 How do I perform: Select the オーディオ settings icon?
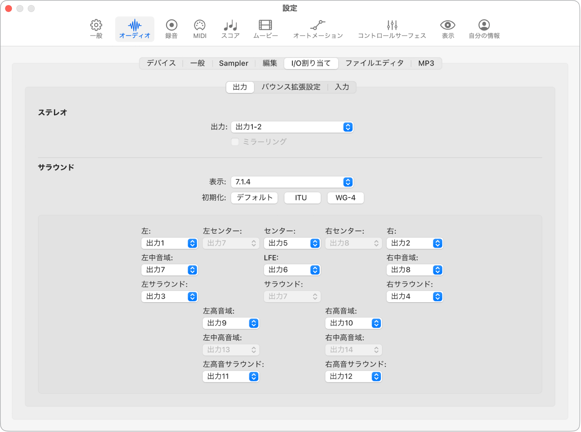(134, 29)
